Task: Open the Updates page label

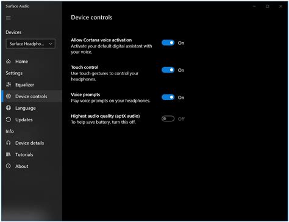Action: coord(24,120)
